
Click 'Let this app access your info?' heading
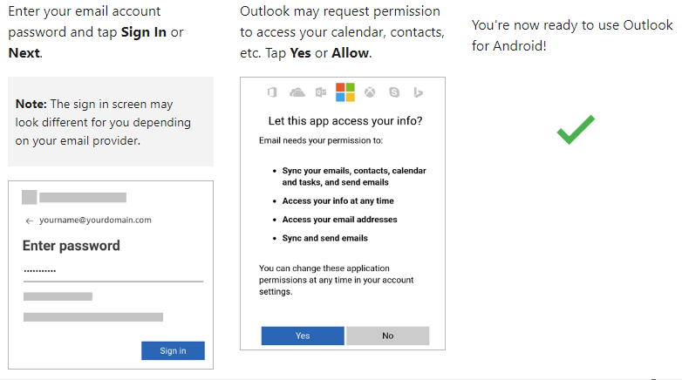tap(345, 121)
